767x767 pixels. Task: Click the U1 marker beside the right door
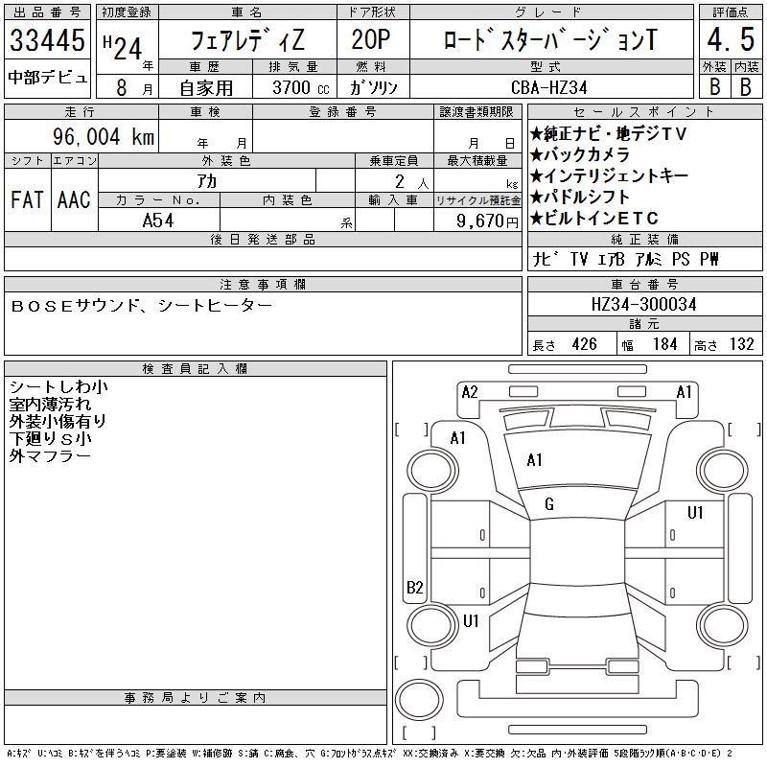[x=695, y=513]
